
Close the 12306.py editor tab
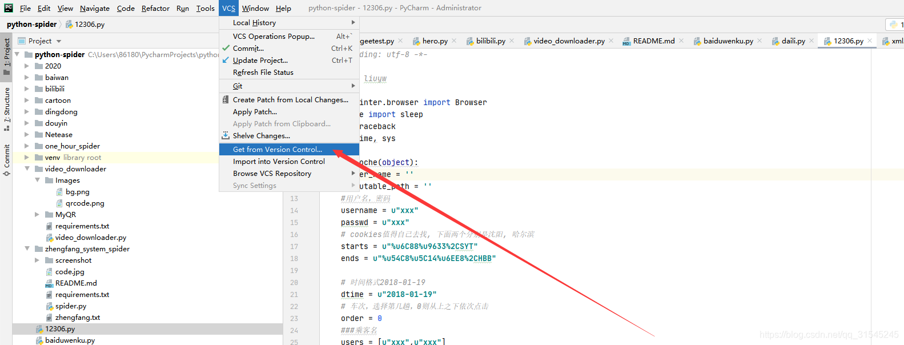point(870,41)
